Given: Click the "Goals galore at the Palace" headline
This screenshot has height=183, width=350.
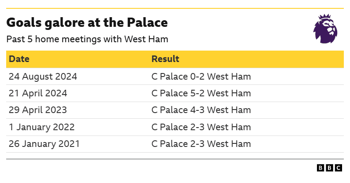Looking at the screenshot, I should tap(87, 23).
